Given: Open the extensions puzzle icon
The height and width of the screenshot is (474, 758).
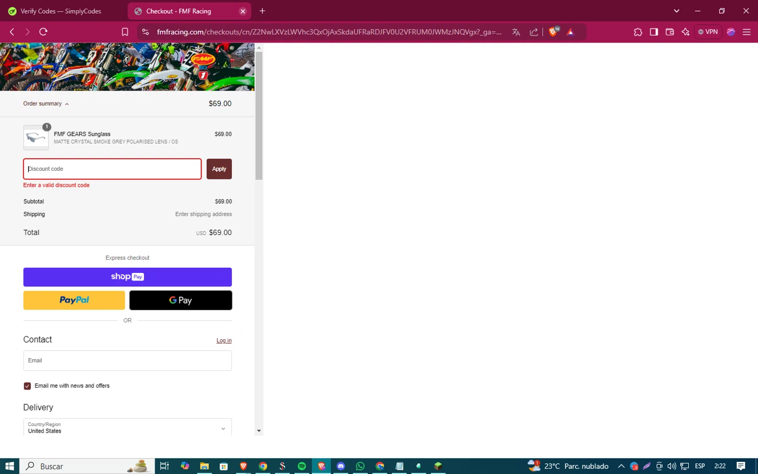Looking at the screenshot, I should click(638, 32).
